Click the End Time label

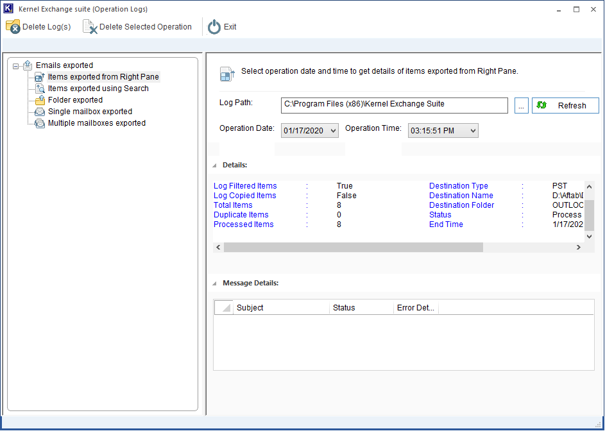[x=446, y=224]
